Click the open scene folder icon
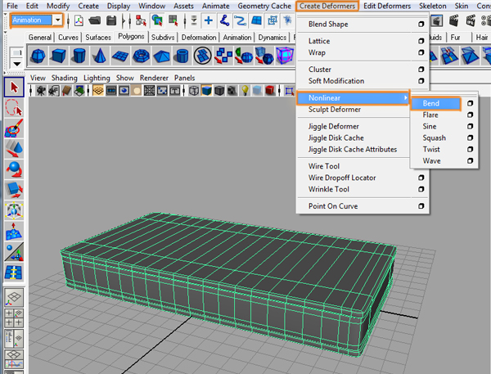491x374 pixels. coord(95,20)
